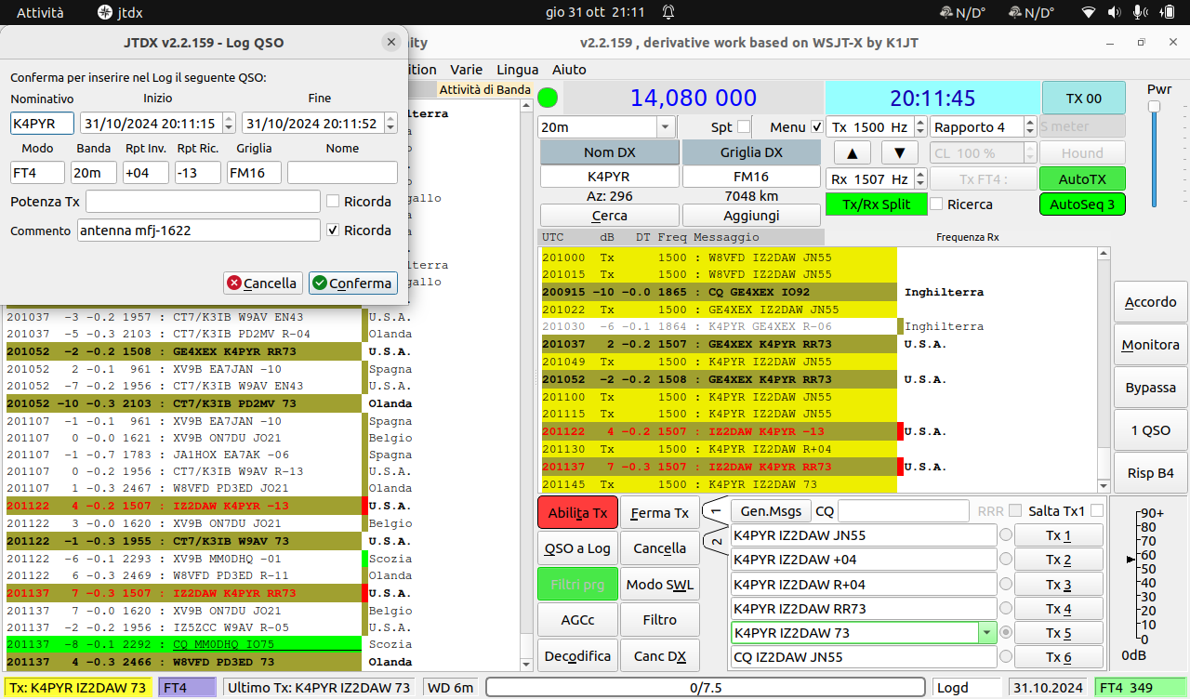Open the Aiuto menu
The height and width of the screenshot is (699, 1190).
(569, 70)
